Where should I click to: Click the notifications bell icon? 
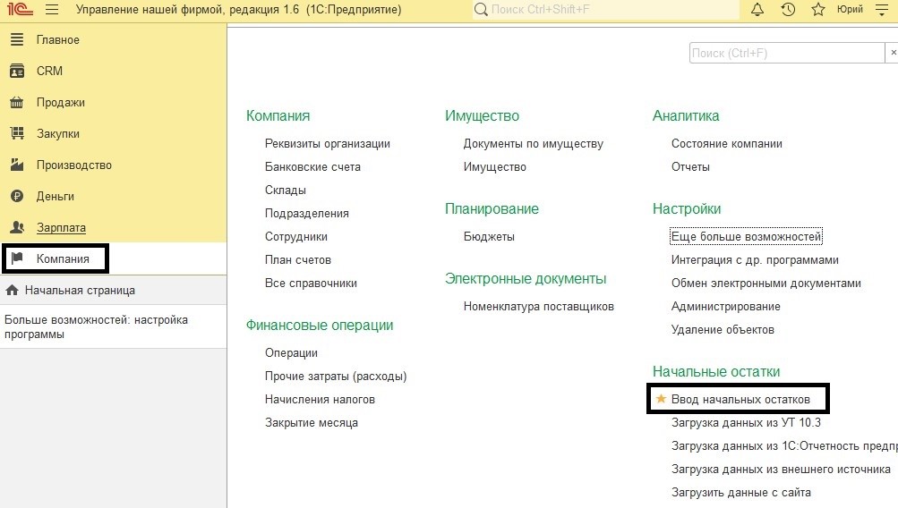tap(757, 10)
